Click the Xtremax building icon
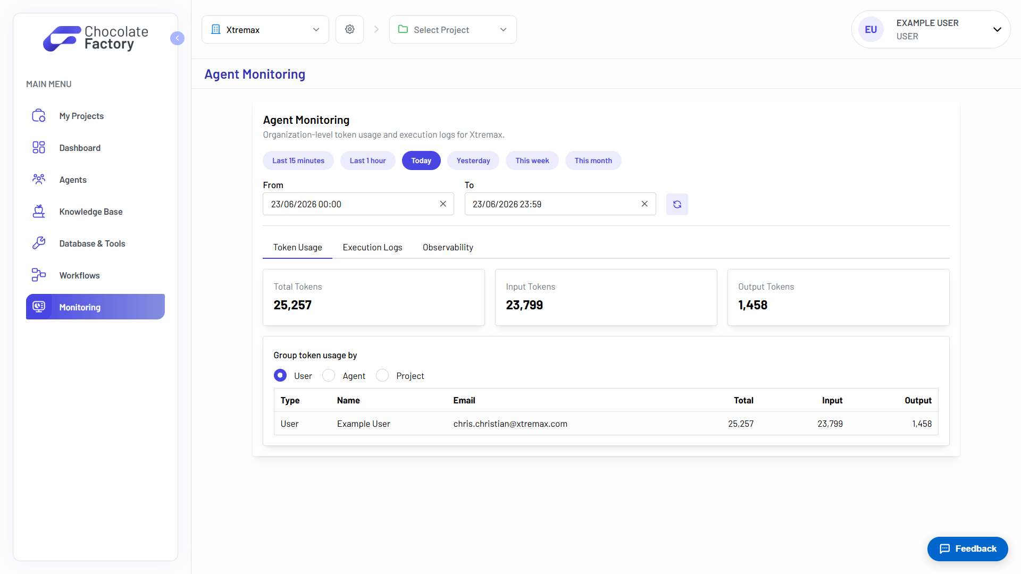 click(x=215, y=29)
